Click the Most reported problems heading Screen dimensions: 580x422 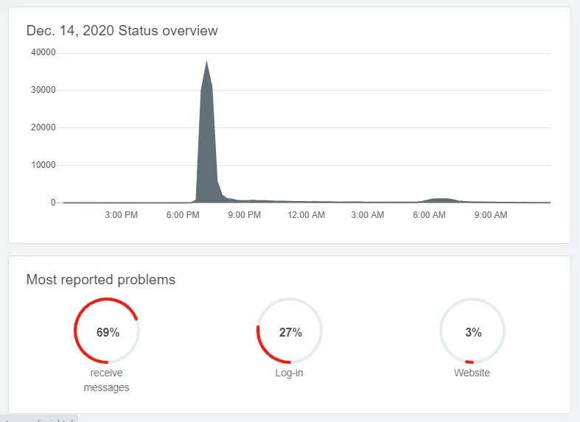(101, 280)
